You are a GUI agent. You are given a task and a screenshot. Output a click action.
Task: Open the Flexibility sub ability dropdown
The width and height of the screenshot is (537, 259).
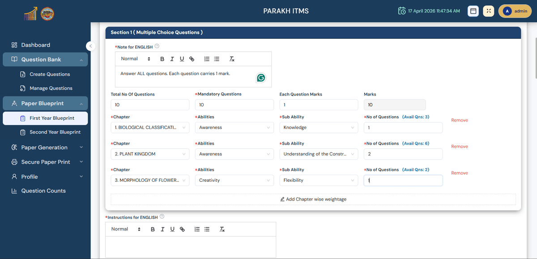point(319,180)
